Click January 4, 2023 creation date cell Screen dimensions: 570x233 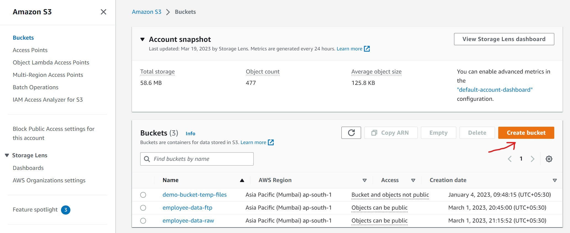tap(500, 195)
